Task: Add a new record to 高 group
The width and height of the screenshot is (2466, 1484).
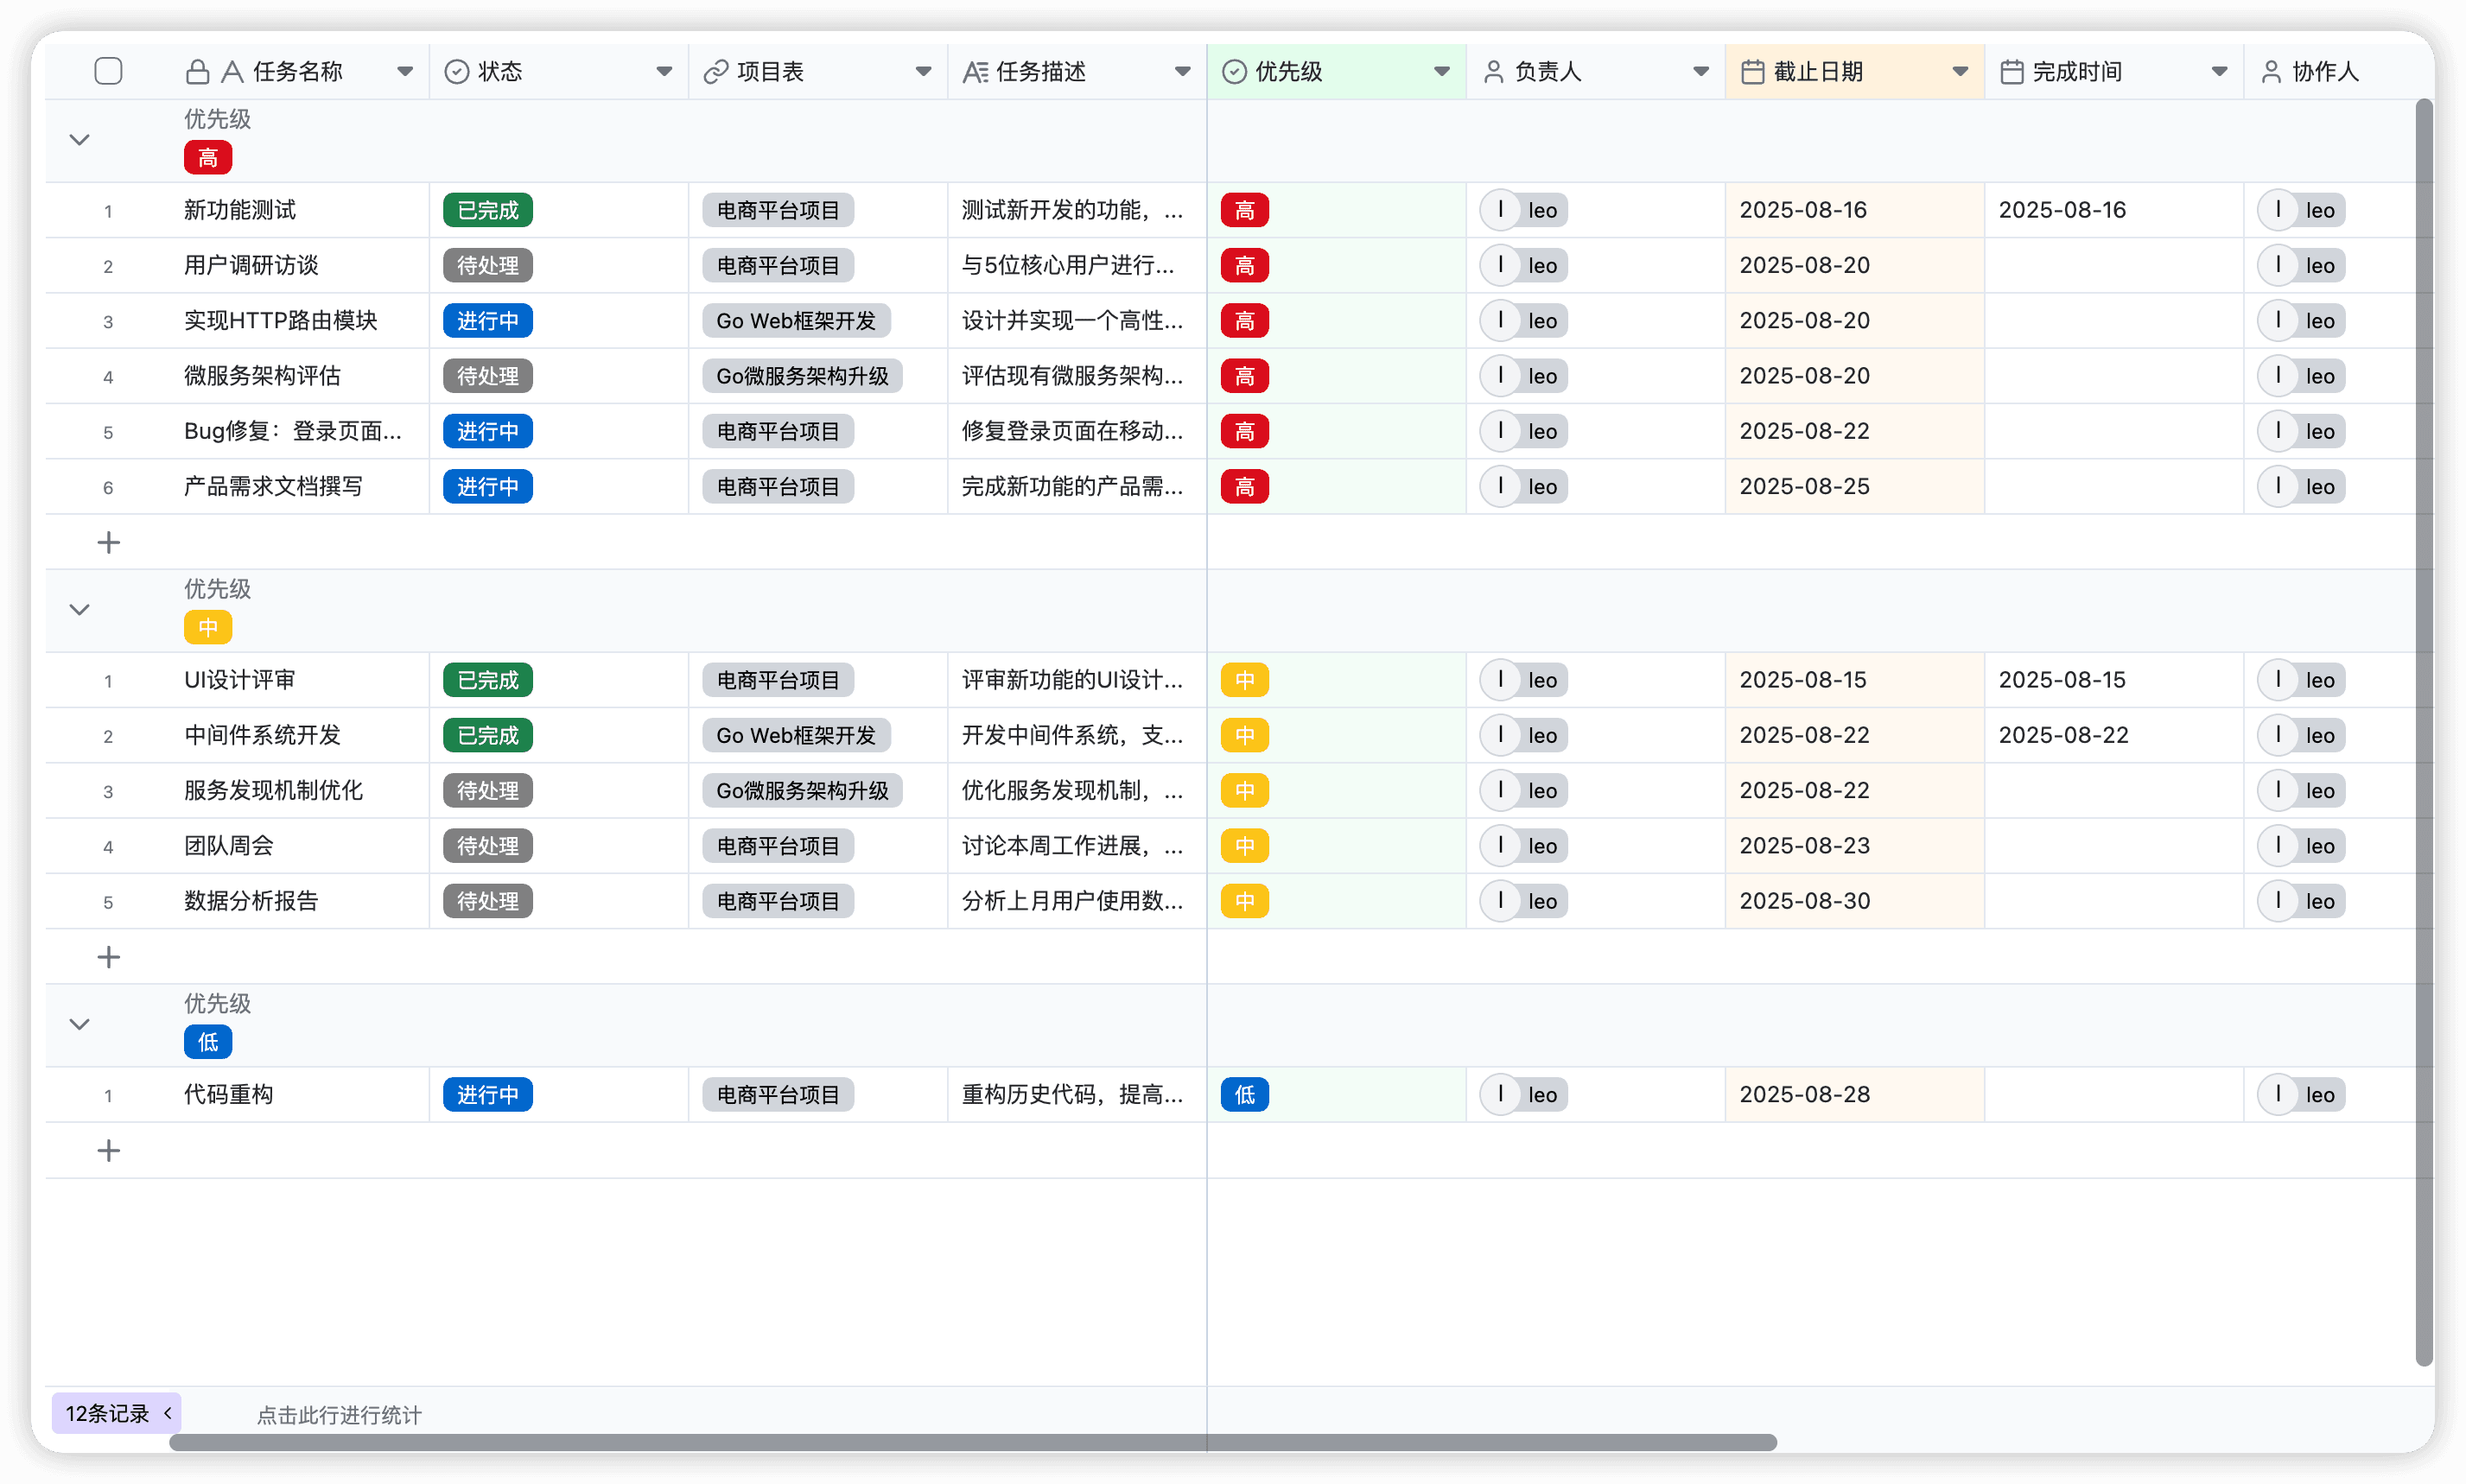Action: click(x=108, y=542)
